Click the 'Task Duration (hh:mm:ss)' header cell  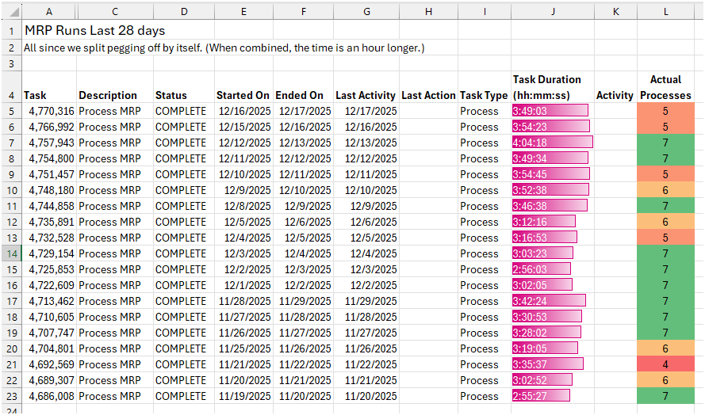coord(551,87)
